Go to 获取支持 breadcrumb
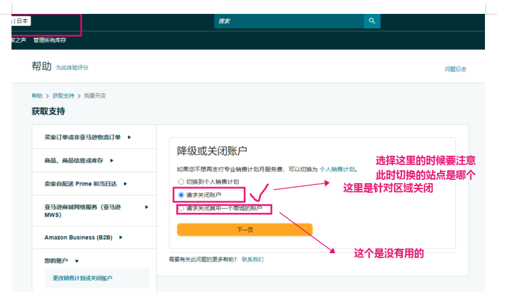The image size is (511, 302). click(x=63, y=96)
